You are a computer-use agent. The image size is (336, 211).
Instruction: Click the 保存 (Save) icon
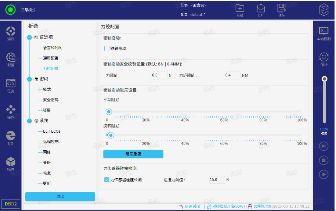[282, 10]
